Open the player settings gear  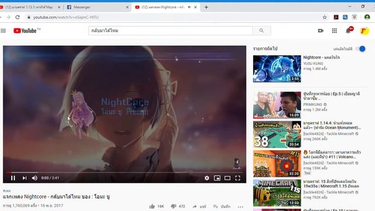tap(207, 178)
